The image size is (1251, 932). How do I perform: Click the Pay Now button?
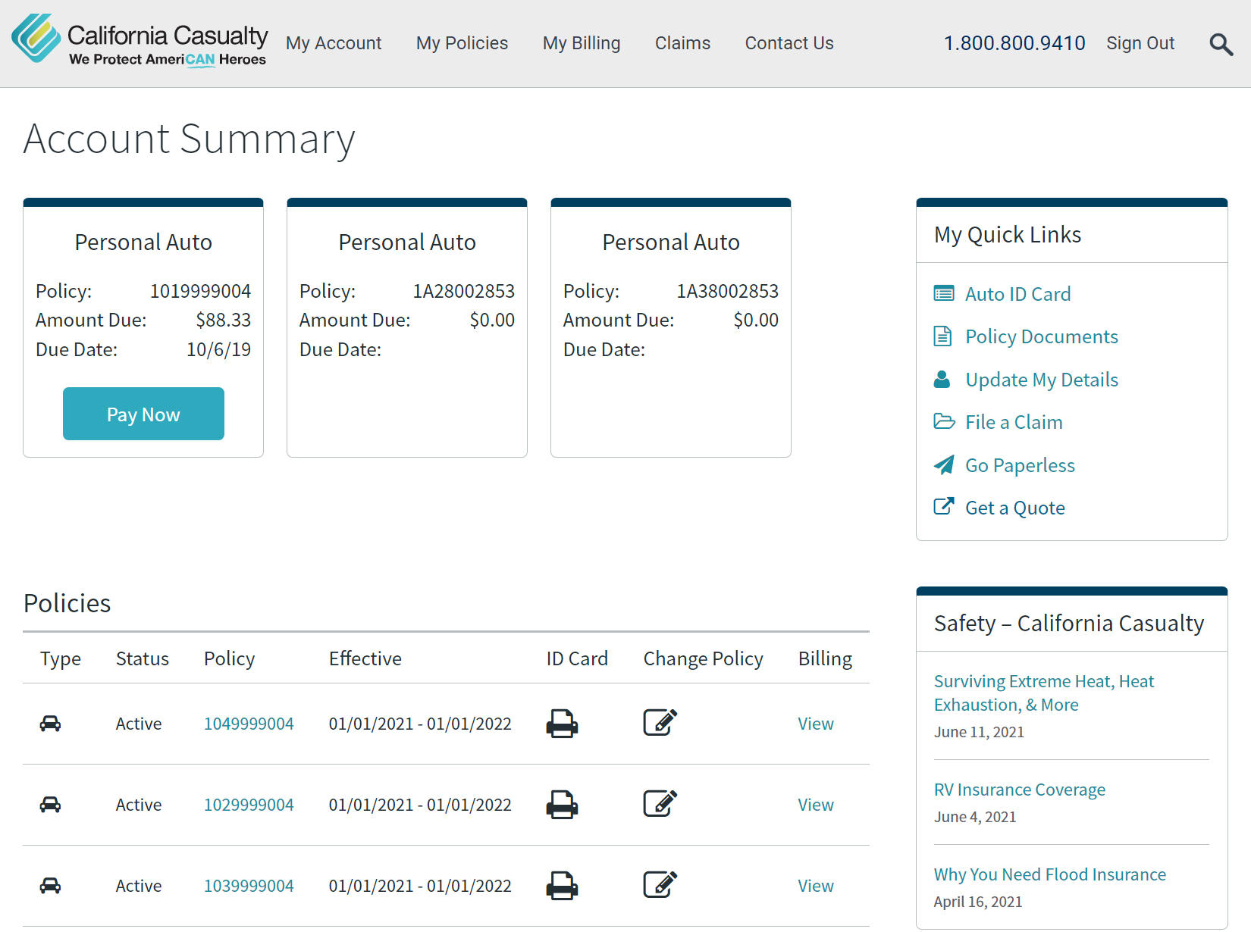click(x=143, y=414)
